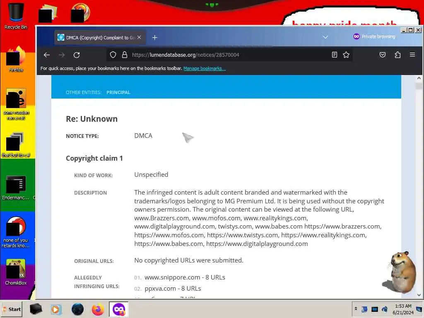Open the media player taskbar icon
Viewport: 424px width, 318px height.
pos(56,309)
